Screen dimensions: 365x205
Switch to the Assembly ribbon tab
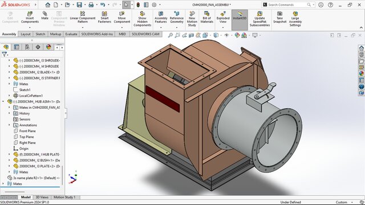[x=9, y=34]
